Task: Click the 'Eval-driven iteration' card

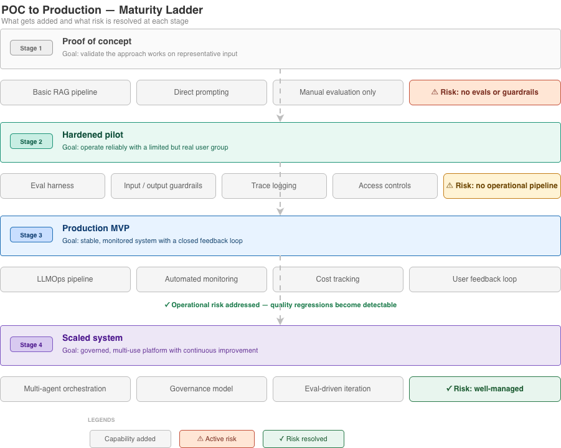Action: (x=337, y=389)
